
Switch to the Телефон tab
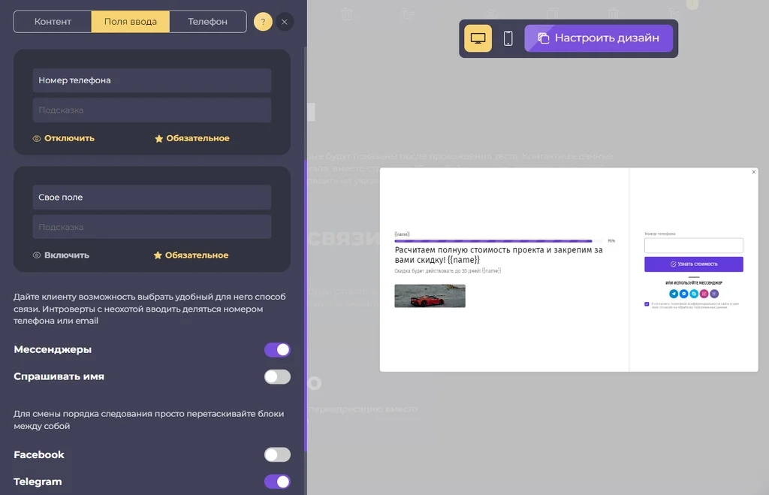[207, 22]
